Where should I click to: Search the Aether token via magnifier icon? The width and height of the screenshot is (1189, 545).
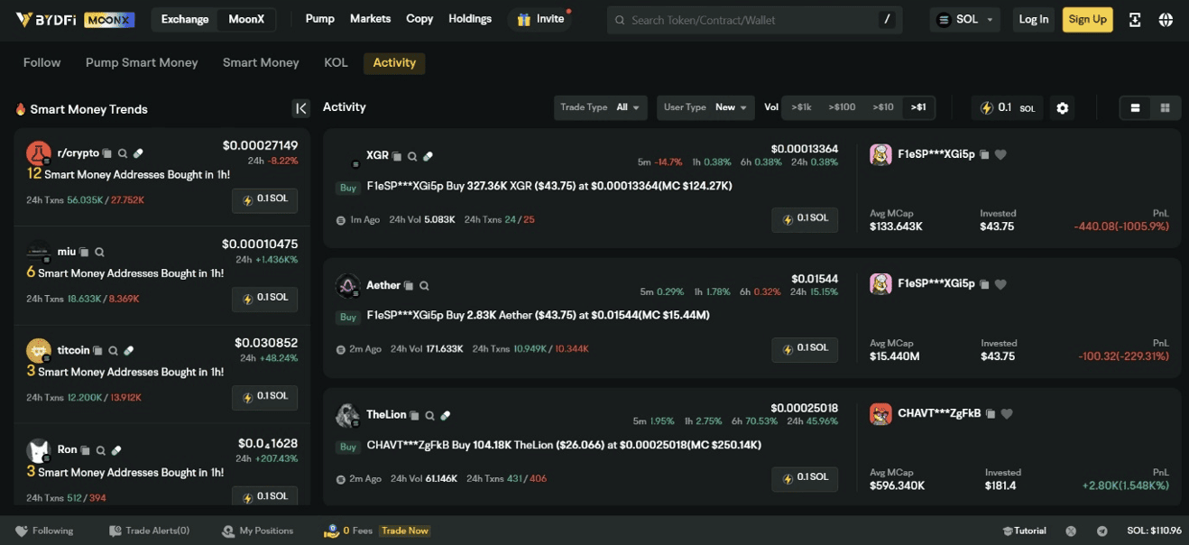[x=424, y=286]
